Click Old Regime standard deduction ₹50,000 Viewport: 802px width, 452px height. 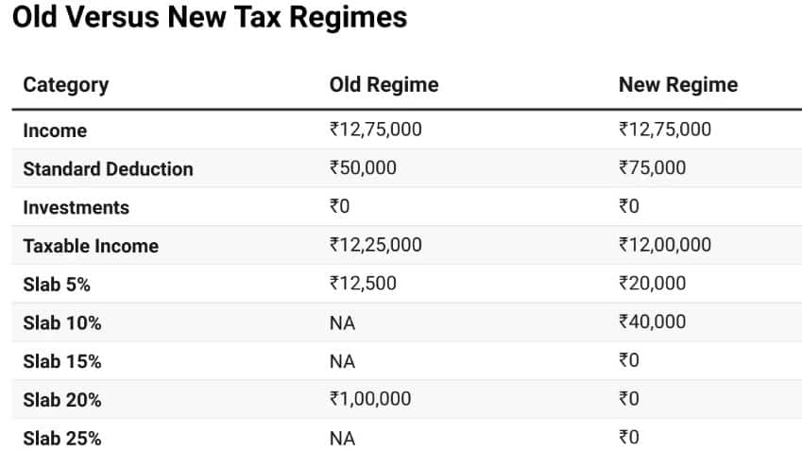pos(363,168)
